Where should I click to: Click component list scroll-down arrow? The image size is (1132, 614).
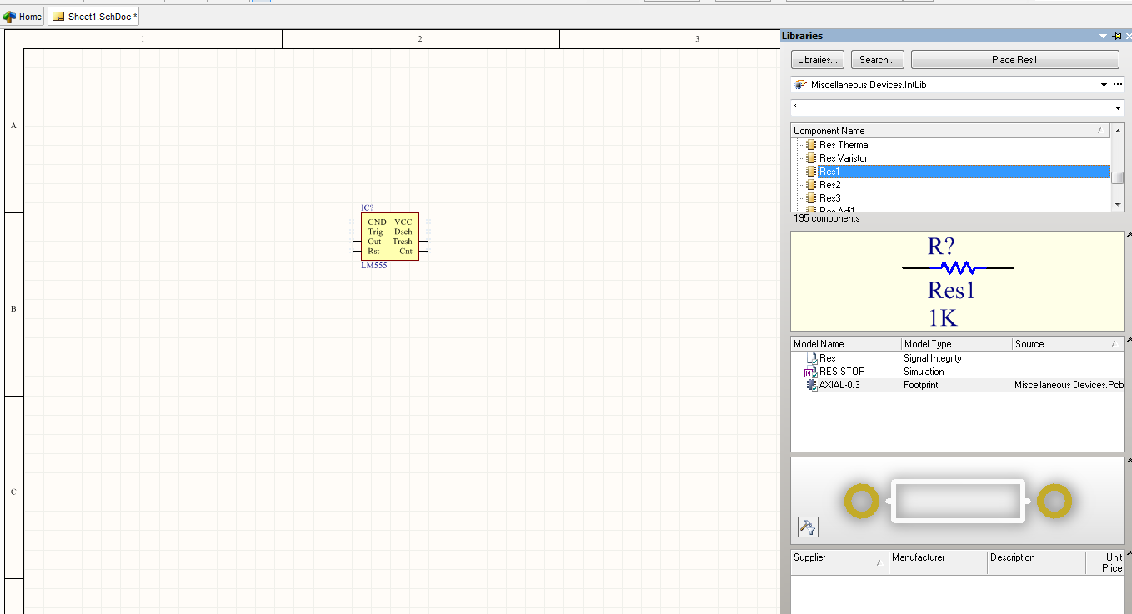pos(1118,205)
